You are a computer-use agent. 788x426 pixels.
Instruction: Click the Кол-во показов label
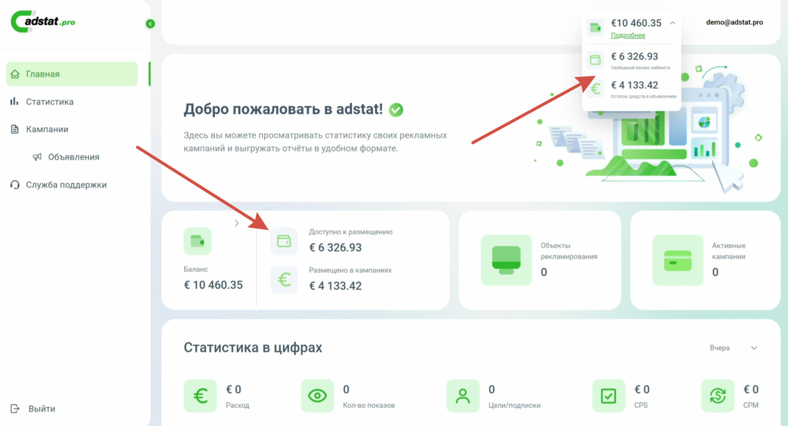pyautogui.click(x=369, y=405)
